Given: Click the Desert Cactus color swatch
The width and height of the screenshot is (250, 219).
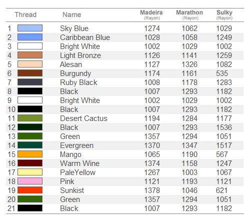Looking at the screenshot, I should 30,118.
